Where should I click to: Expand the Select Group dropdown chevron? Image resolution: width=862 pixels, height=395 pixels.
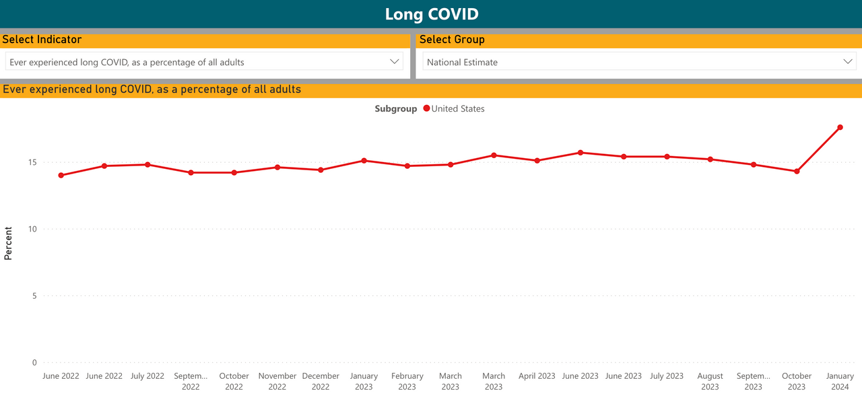848,62
